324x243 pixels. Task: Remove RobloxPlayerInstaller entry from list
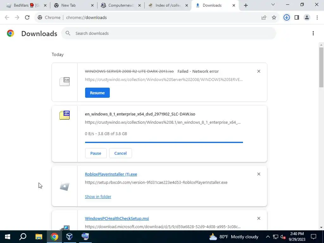259,174
